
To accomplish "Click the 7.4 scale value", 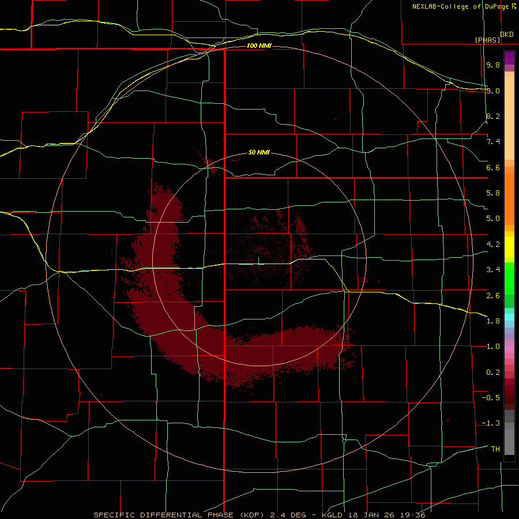I will click(x=493, y=142).
